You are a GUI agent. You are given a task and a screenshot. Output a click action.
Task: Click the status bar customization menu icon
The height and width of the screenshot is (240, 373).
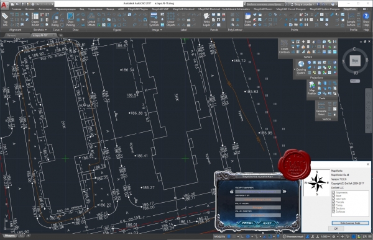[370, 237]
